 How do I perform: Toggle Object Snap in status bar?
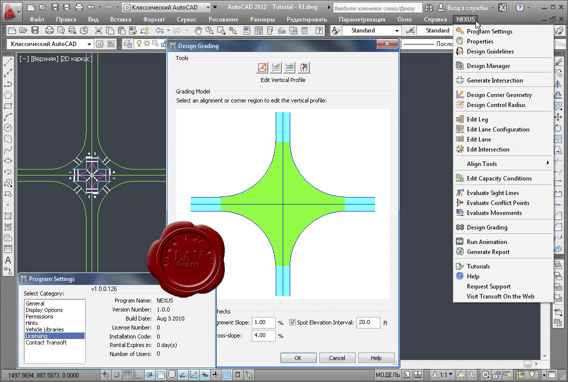161,375
